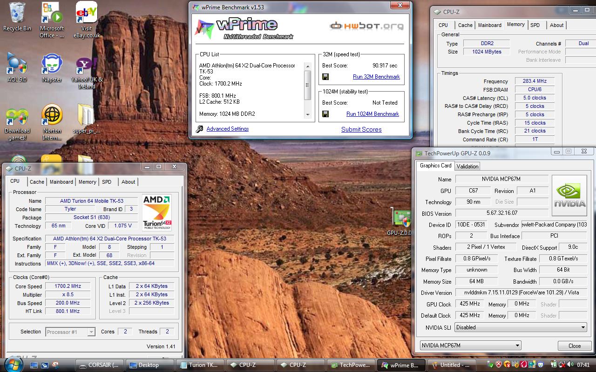Click the CPU List scrollbar up arrow

click(307, 66)
